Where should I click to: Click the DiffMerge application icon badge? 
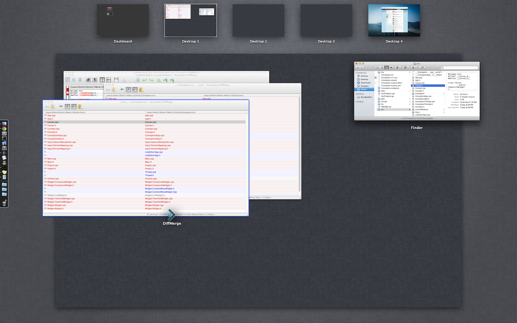point(172,214)
